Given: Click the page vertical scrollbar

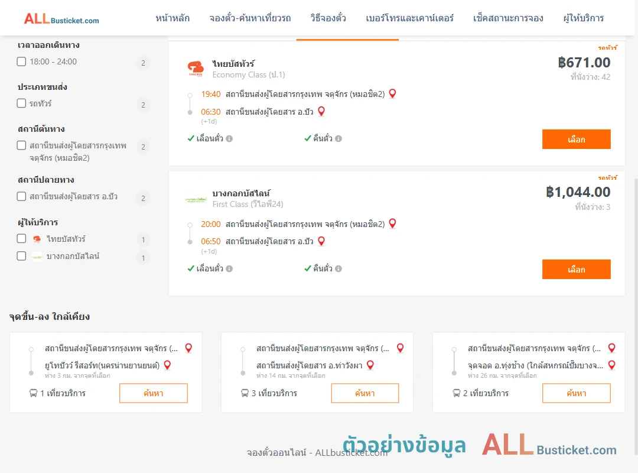Looking at the screenshot, I should pyautogui.click(x=636, y=316).
